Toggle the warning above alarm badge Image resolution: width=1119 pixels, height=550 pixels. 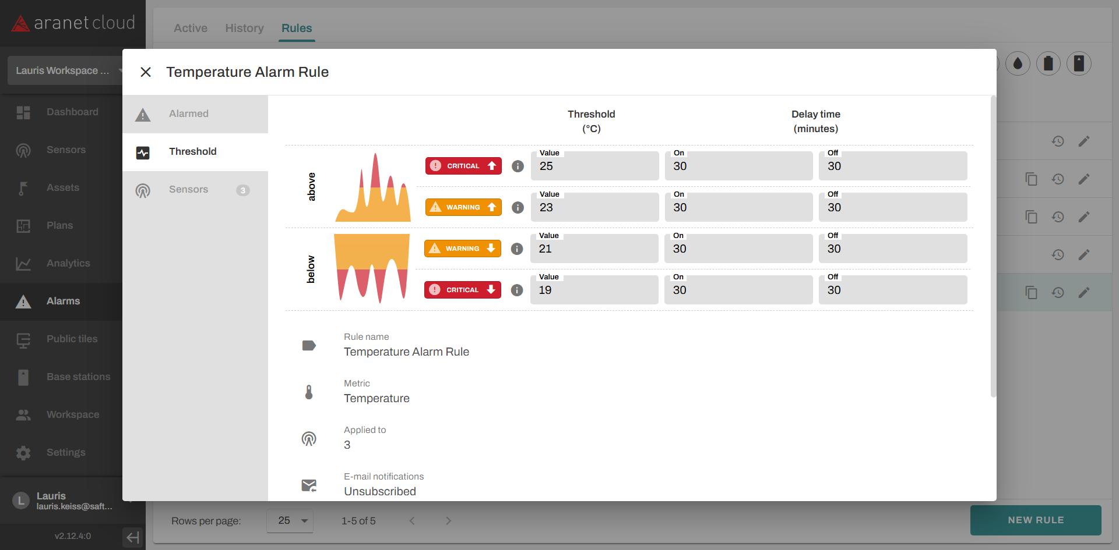click(463, 207)
